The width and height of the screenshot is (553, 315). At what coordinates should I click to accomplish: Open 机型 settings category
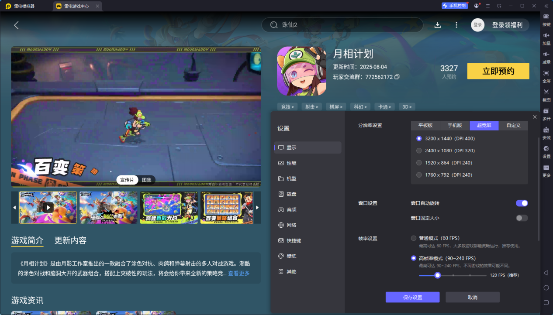308,178
